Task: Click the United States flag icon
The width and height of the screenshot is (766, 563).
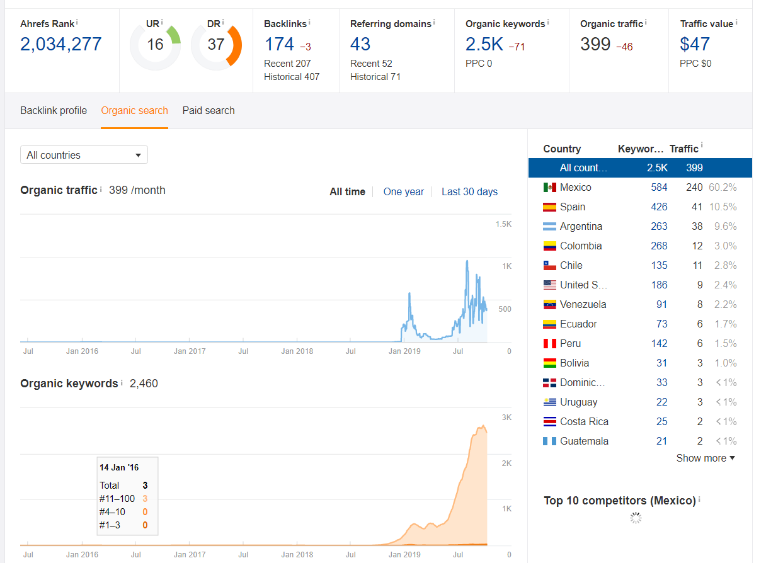Action: (549, 285)
